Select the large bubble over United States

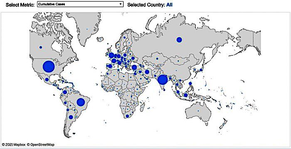coord(49,67)
